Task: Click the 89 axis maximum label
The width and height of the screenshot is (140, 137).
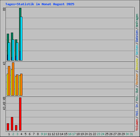Action: (x=4, y=9)
